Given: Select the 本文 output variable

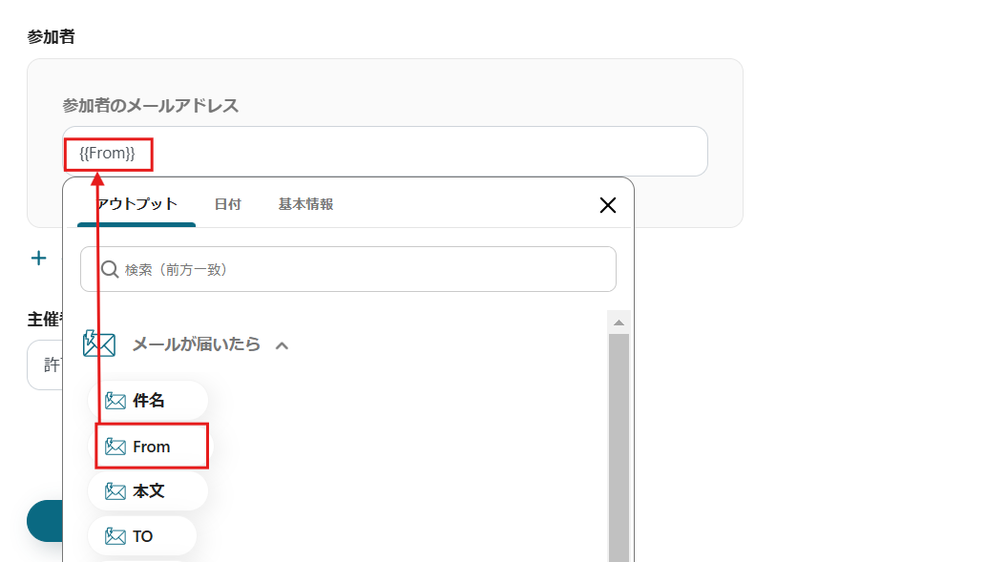Looking at the screenshot, I should (x=149, y=490).
